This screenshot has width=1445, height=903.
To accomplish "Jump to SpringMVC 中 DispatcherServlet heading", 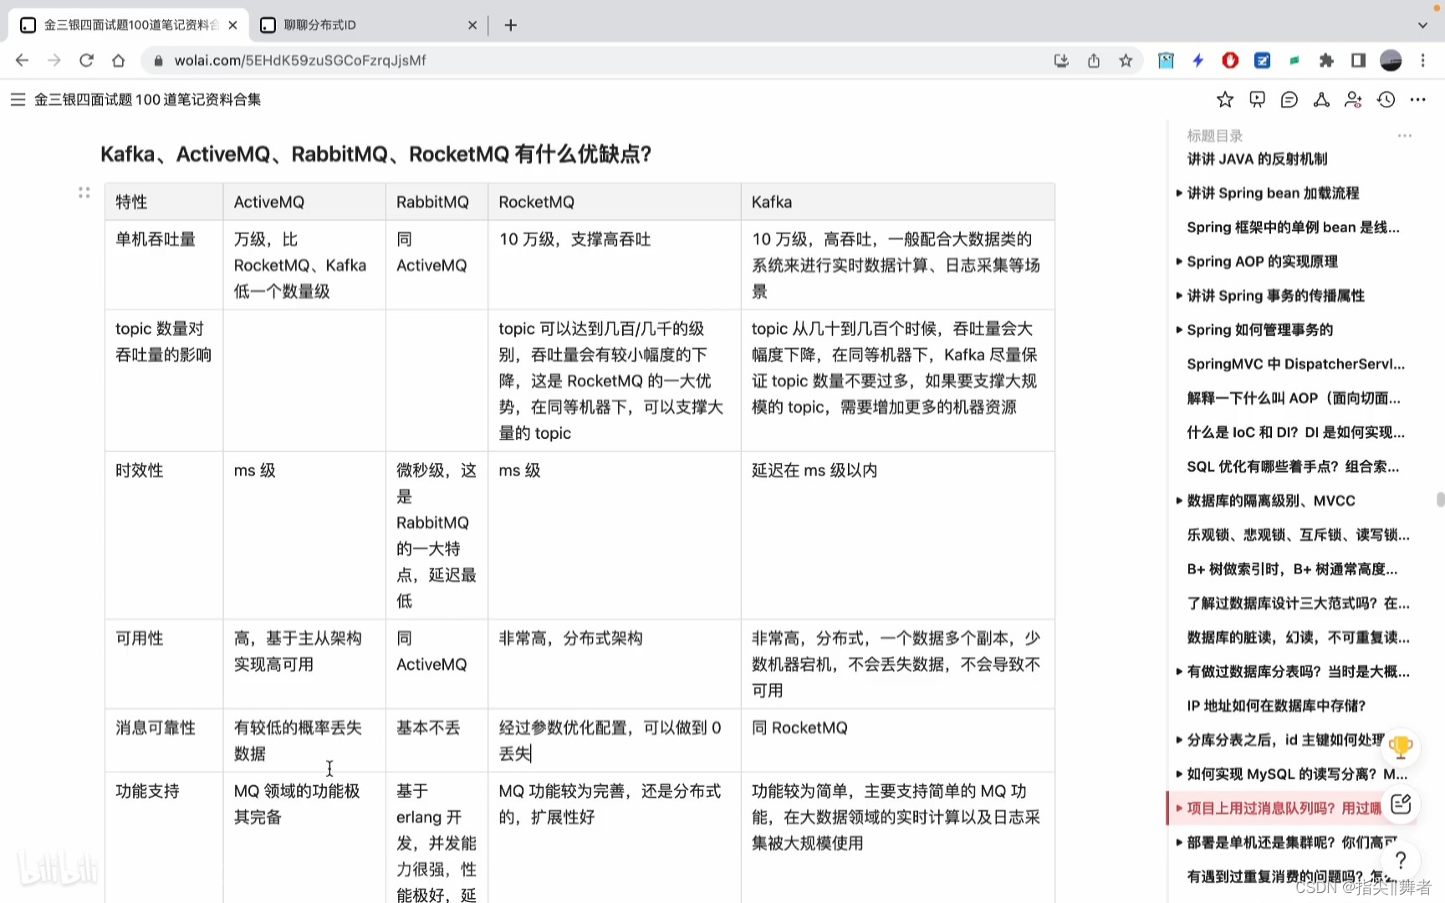I will 1295,364.
